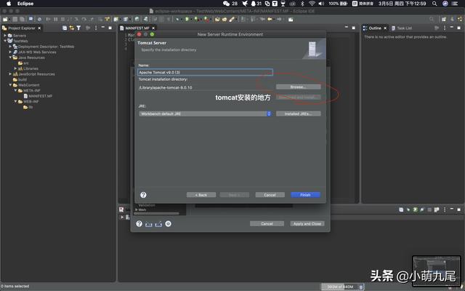Close the MANIFEST.MF editor tab
Image resolution: width=465 pixels, height=291 pixels.
153,28
